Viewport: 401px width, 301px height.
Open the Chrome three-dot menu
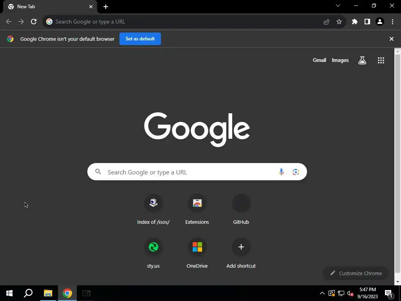coord(392,22)
